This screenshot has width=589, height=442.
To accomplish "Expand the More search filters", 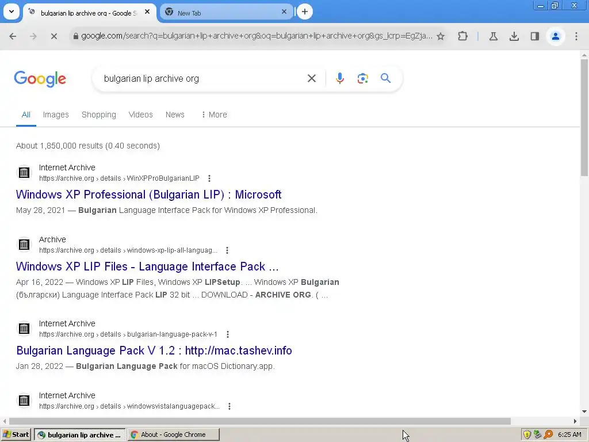I will coord(214,115).
